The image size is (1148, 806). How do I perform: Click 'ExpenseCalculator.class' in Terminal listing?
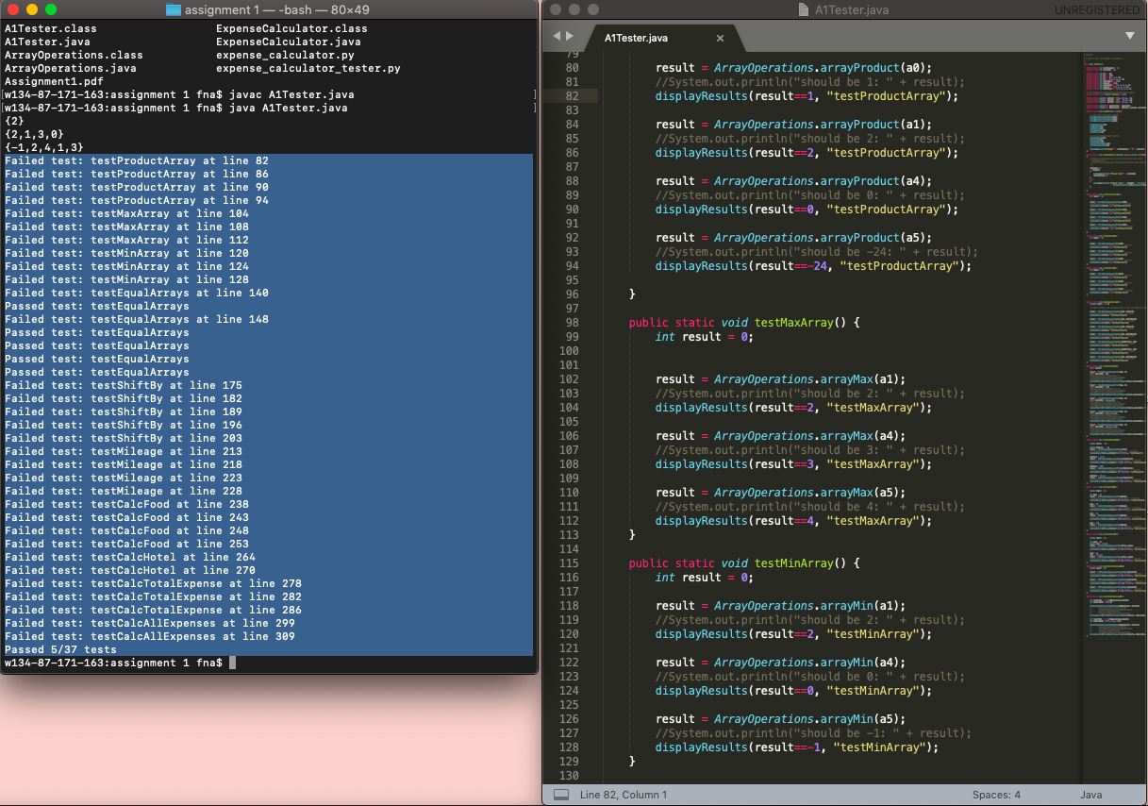click(x=291, y=28)
